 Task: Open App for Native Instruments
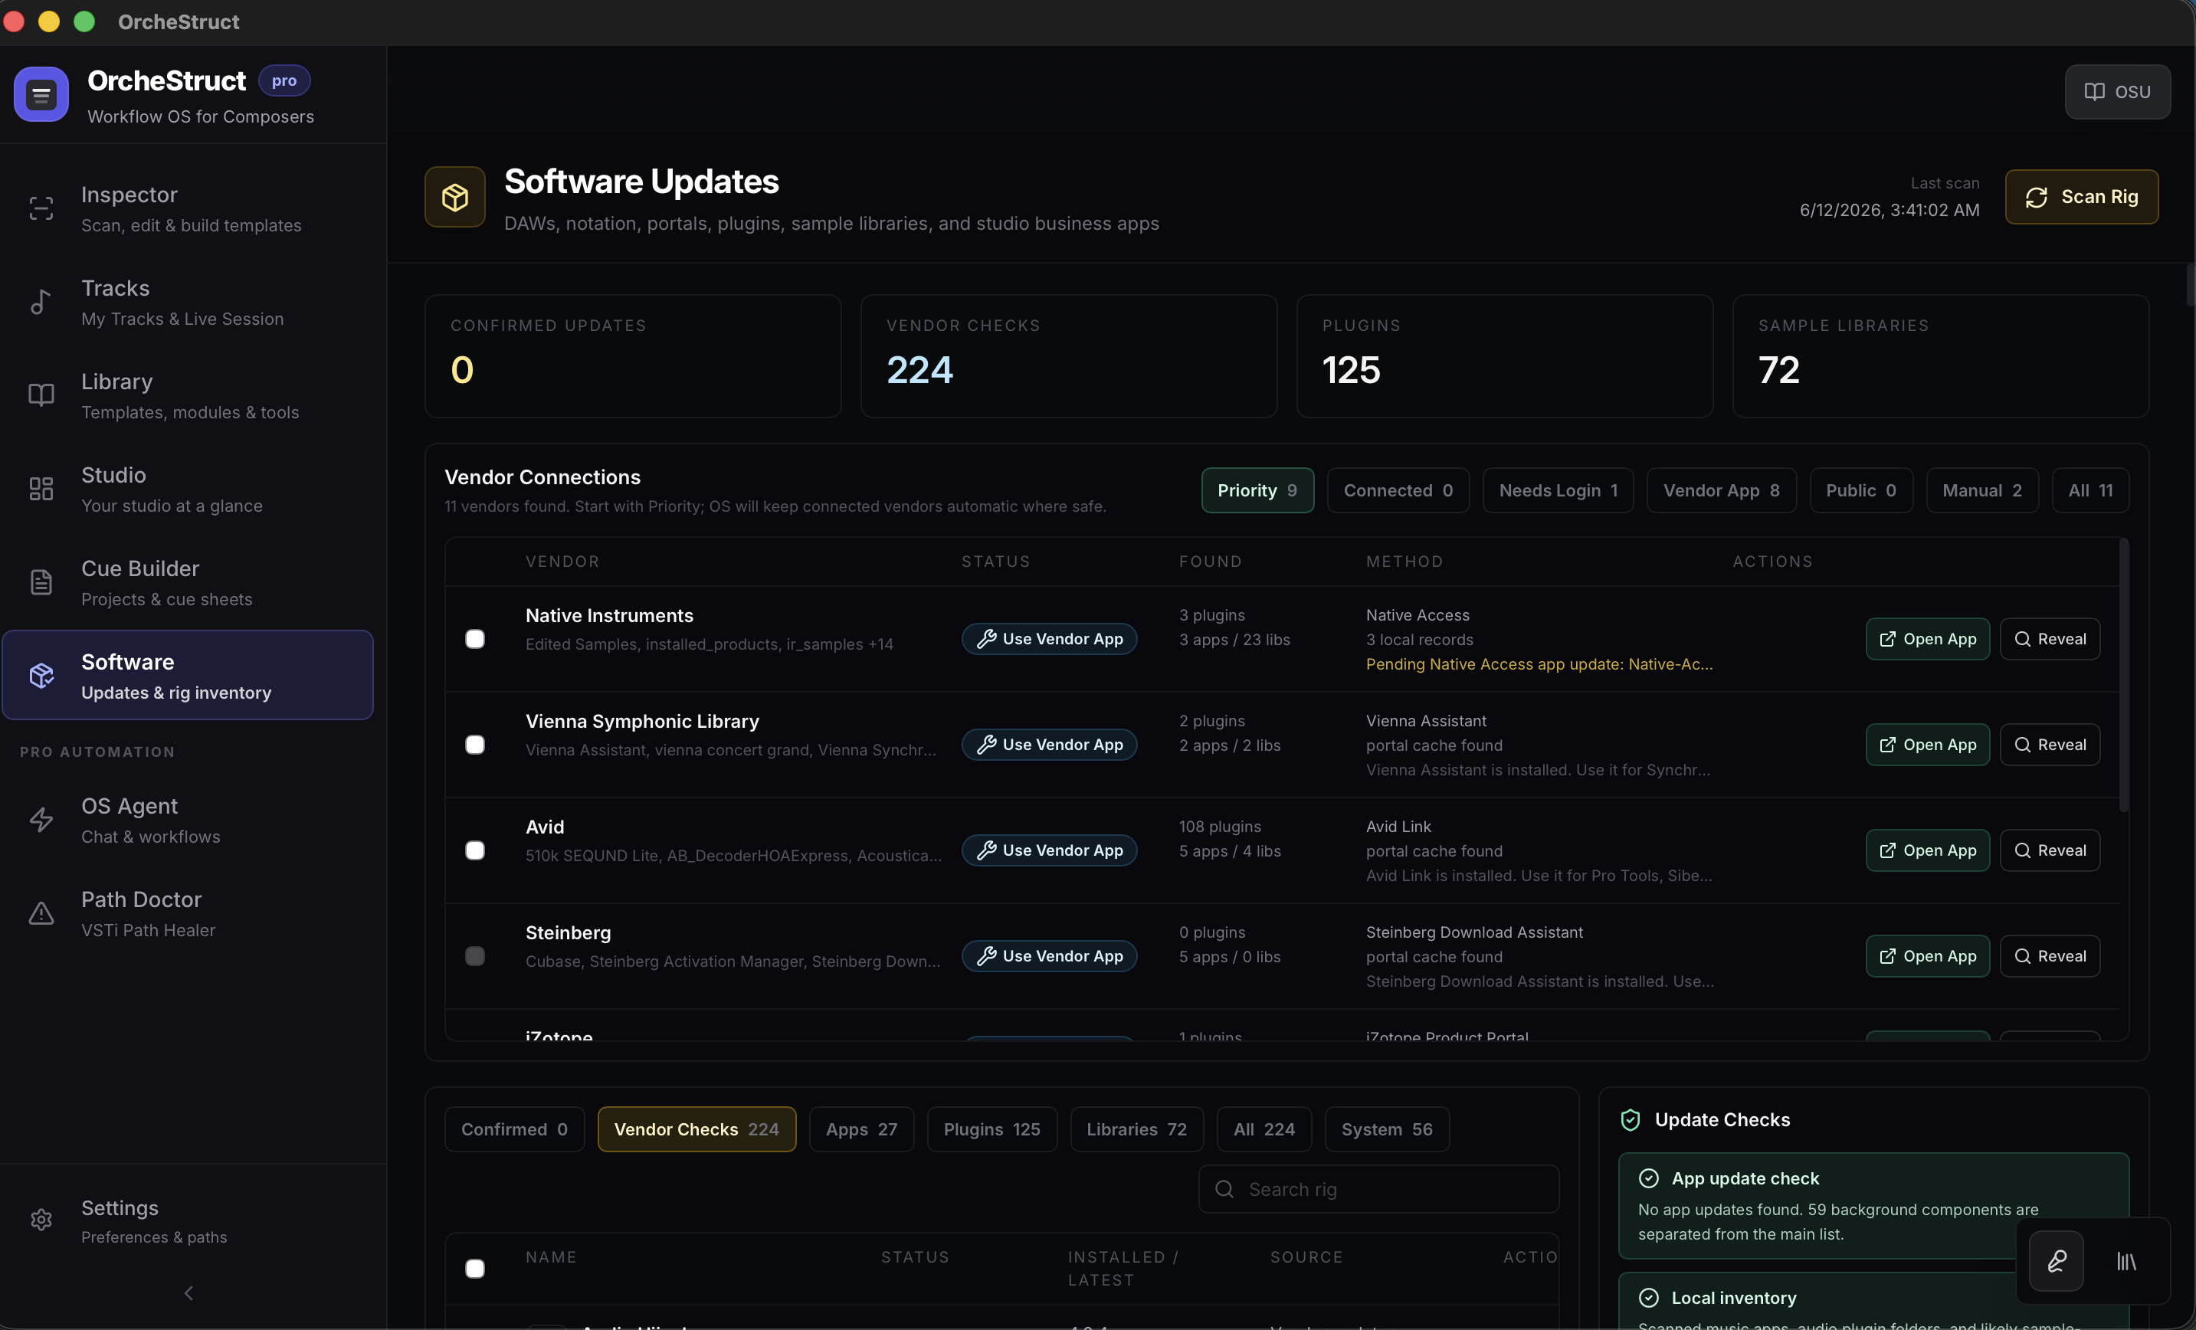[1928, 639]
